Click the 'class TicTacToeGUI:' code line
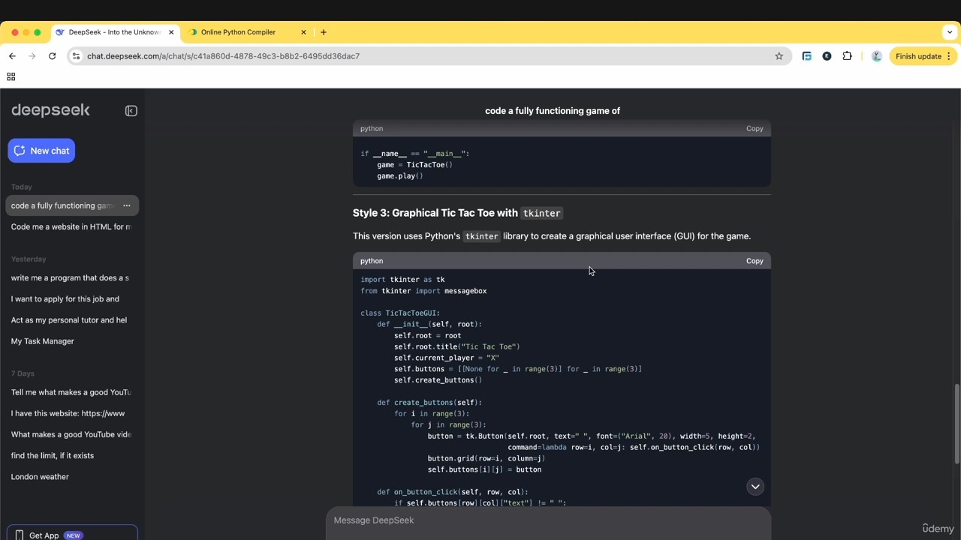This screenshot has height=540, width=961. (x=400, y=313)
